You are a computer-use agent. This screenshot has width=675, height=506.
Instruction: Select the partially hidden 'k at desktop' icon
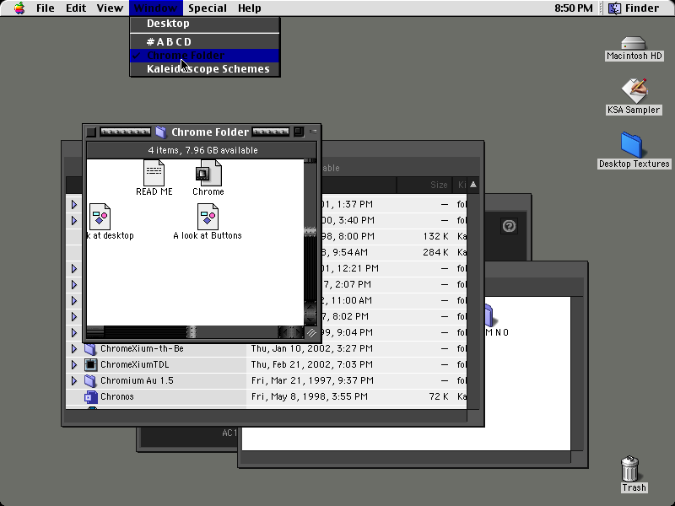(100, 217)
